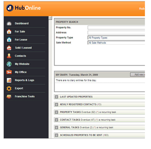Click the HubOnline logo icon

[x=10, y=8]
